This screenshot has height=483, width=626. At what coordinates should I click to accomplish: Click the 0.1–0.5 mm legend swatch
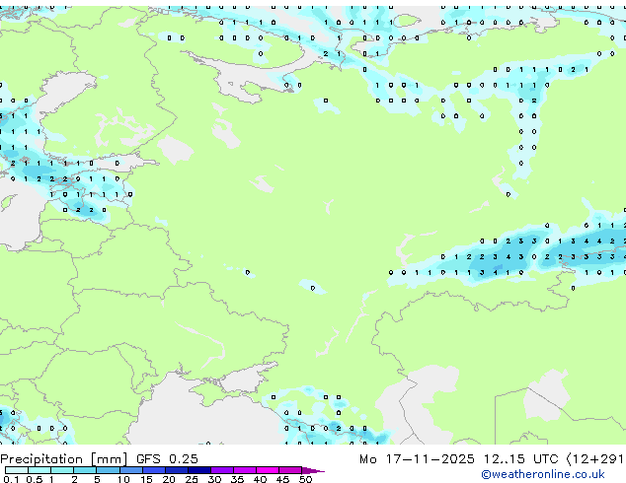(x=17, y=470)
